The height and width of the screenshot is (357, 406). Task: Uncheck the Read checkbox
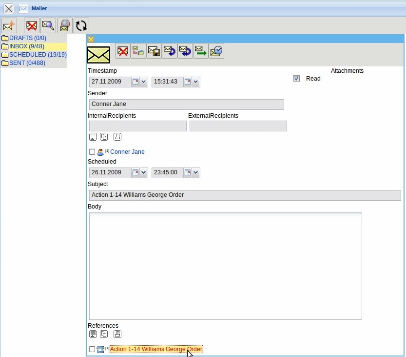click(296, 78)
